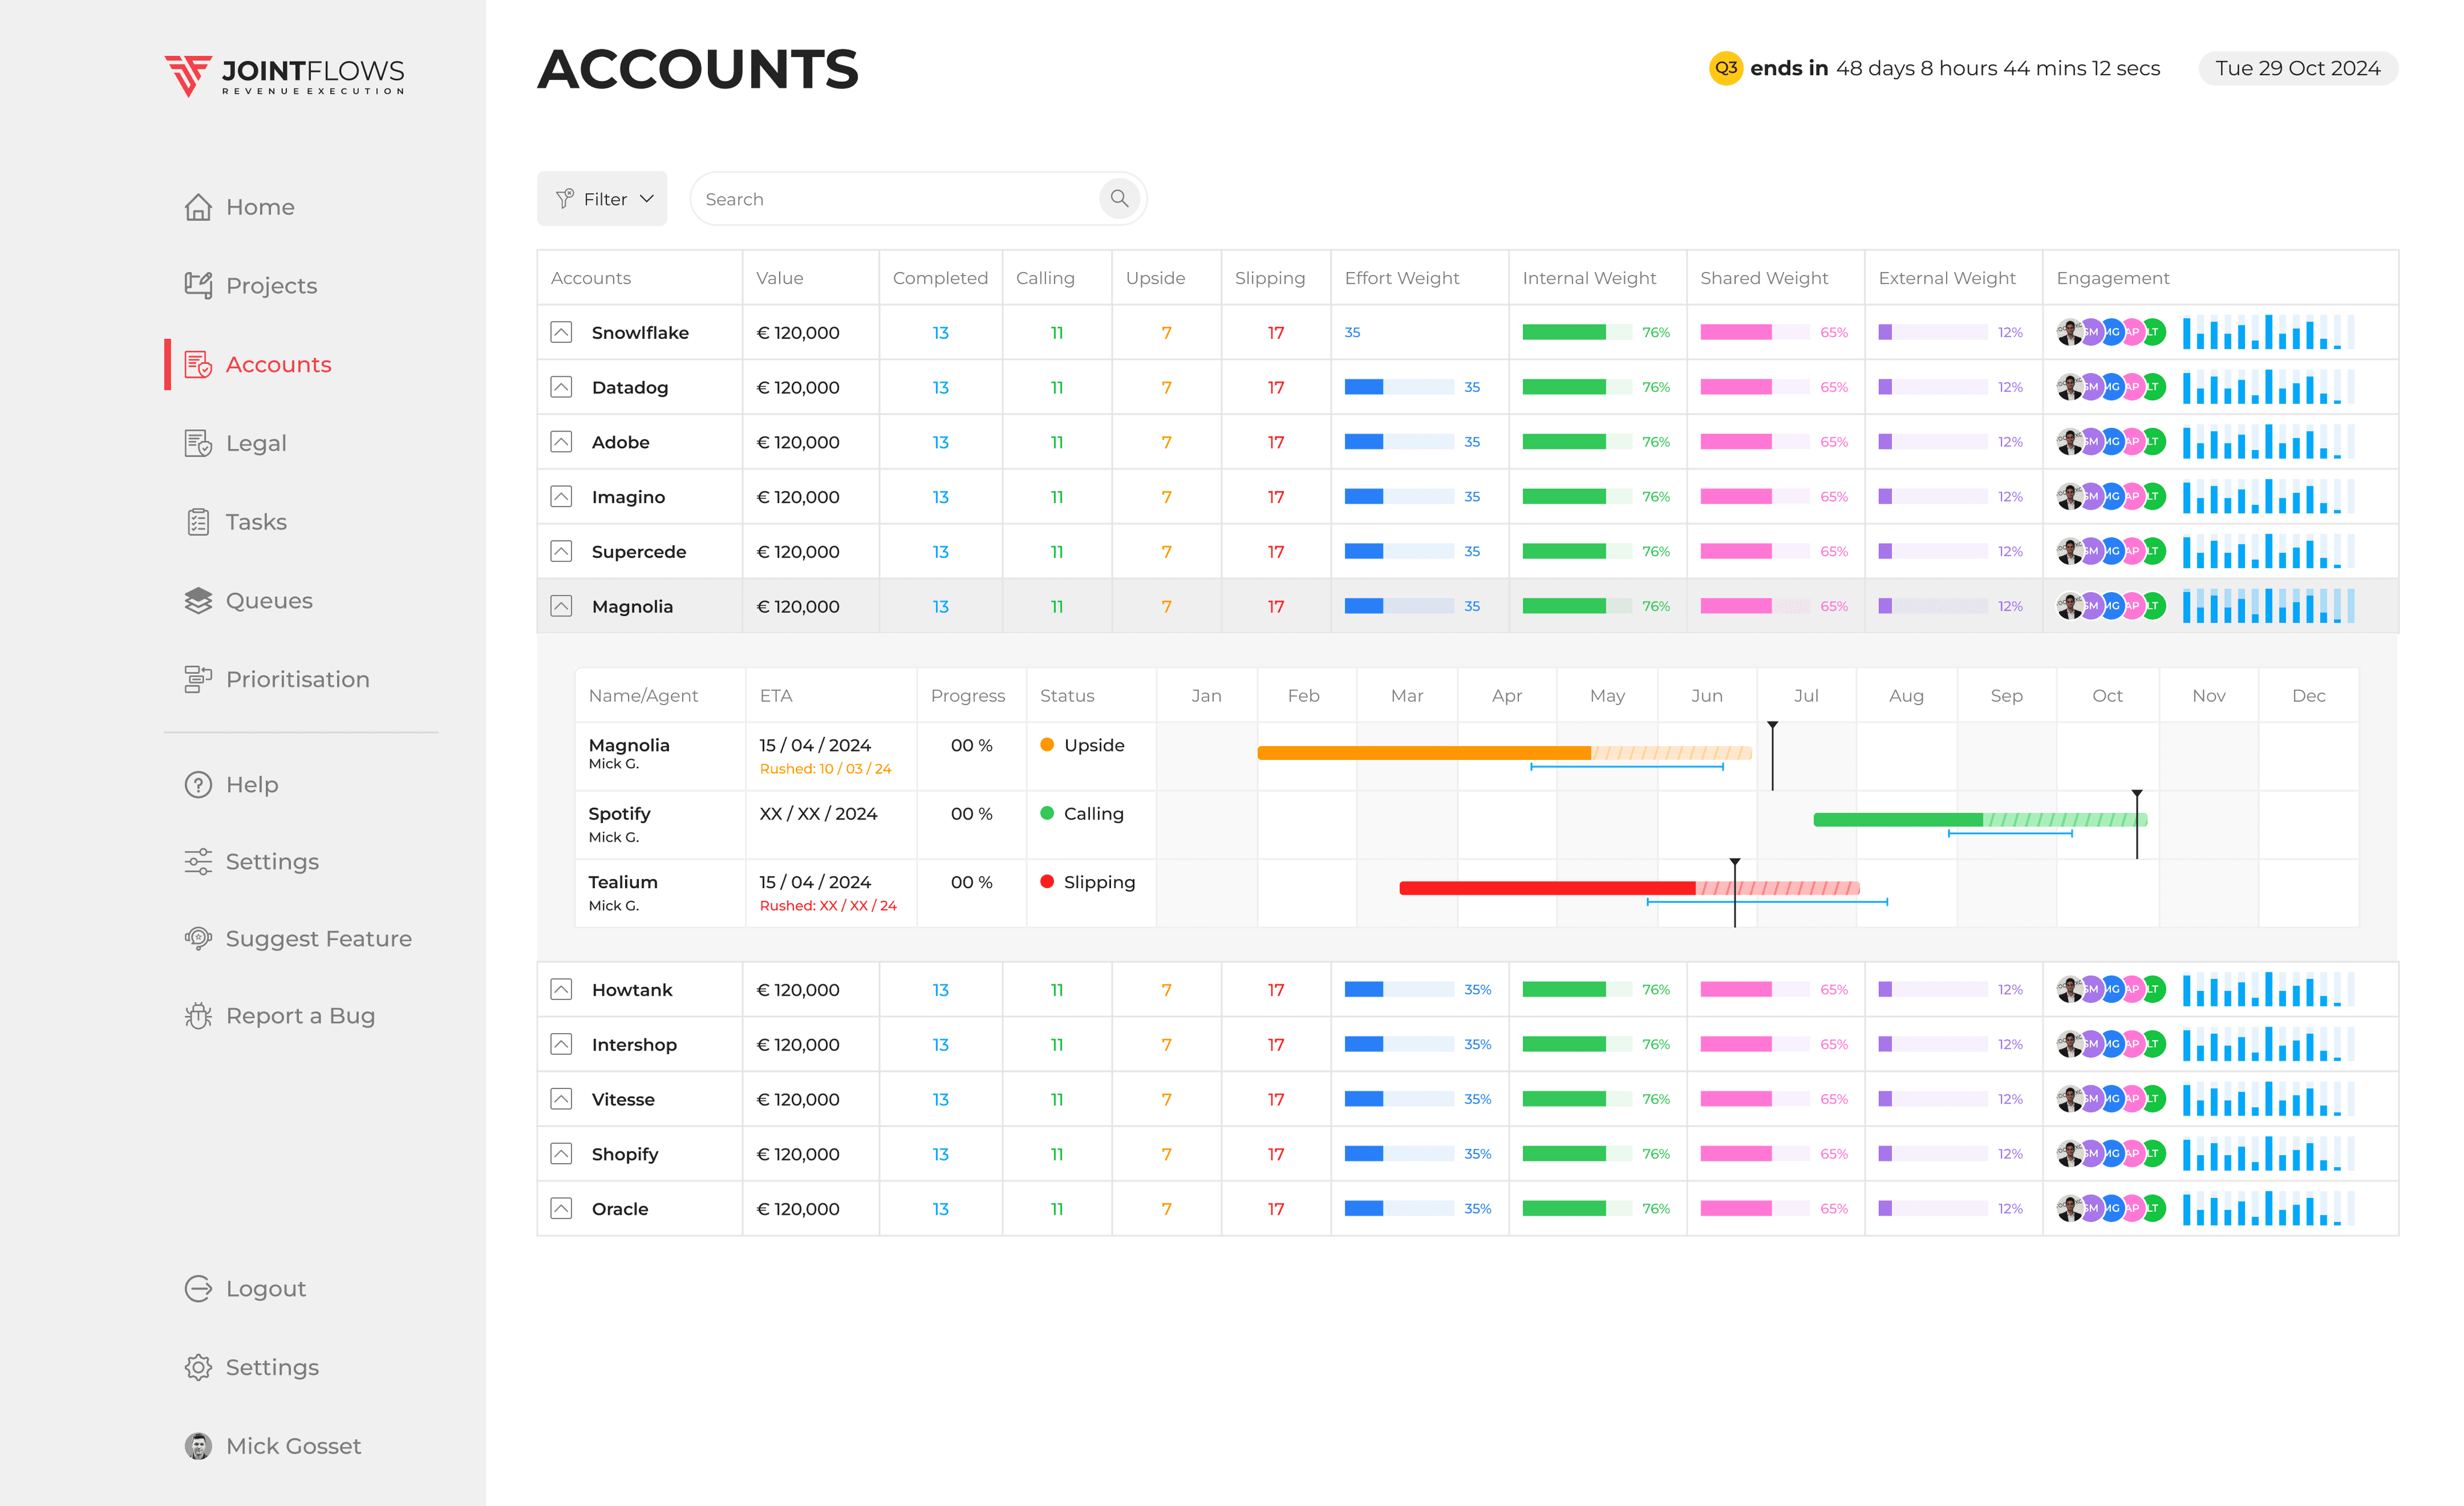Click the green Calling status dot
The height and width of the screenshot is (1506, 2464).
pos(1047,813)
